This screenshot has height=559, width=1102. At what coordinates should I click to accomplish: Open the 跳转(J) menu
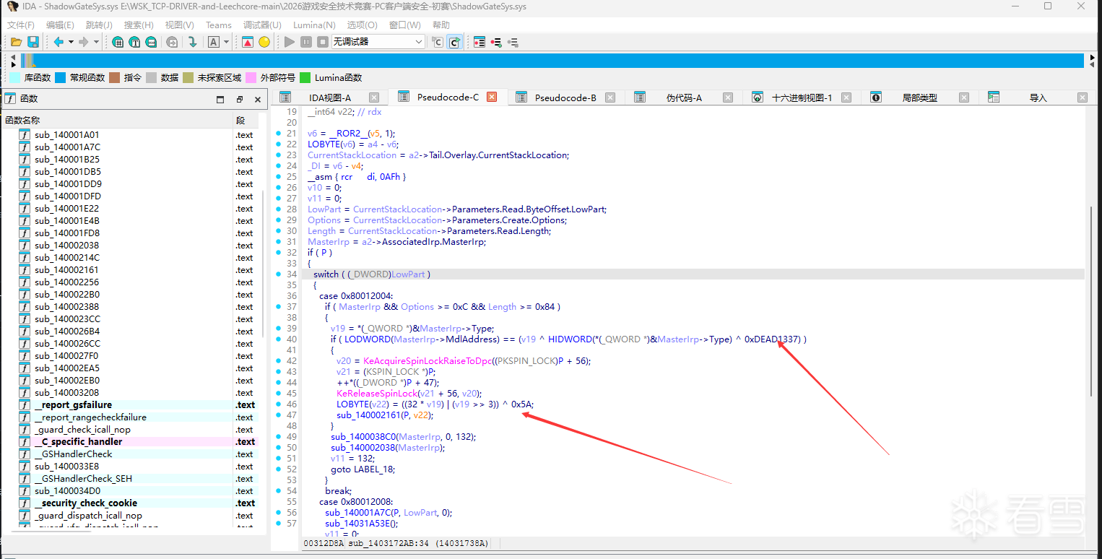[99, 25]
